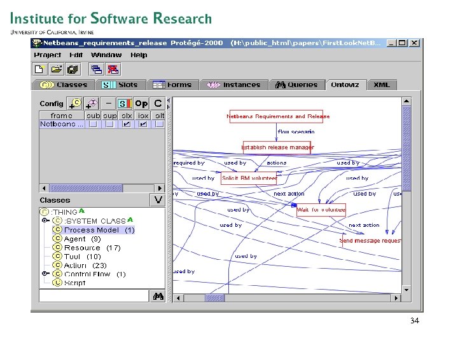The height and width of the screenshot is (343, 458).
Task: Open the Project menu
Action: [47, 55]
